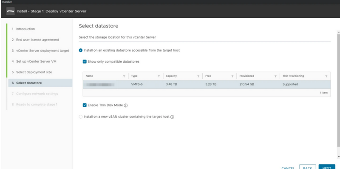Click the Select datastore page heading
This screenshot has height=169, width=340.
coord(99,26)
